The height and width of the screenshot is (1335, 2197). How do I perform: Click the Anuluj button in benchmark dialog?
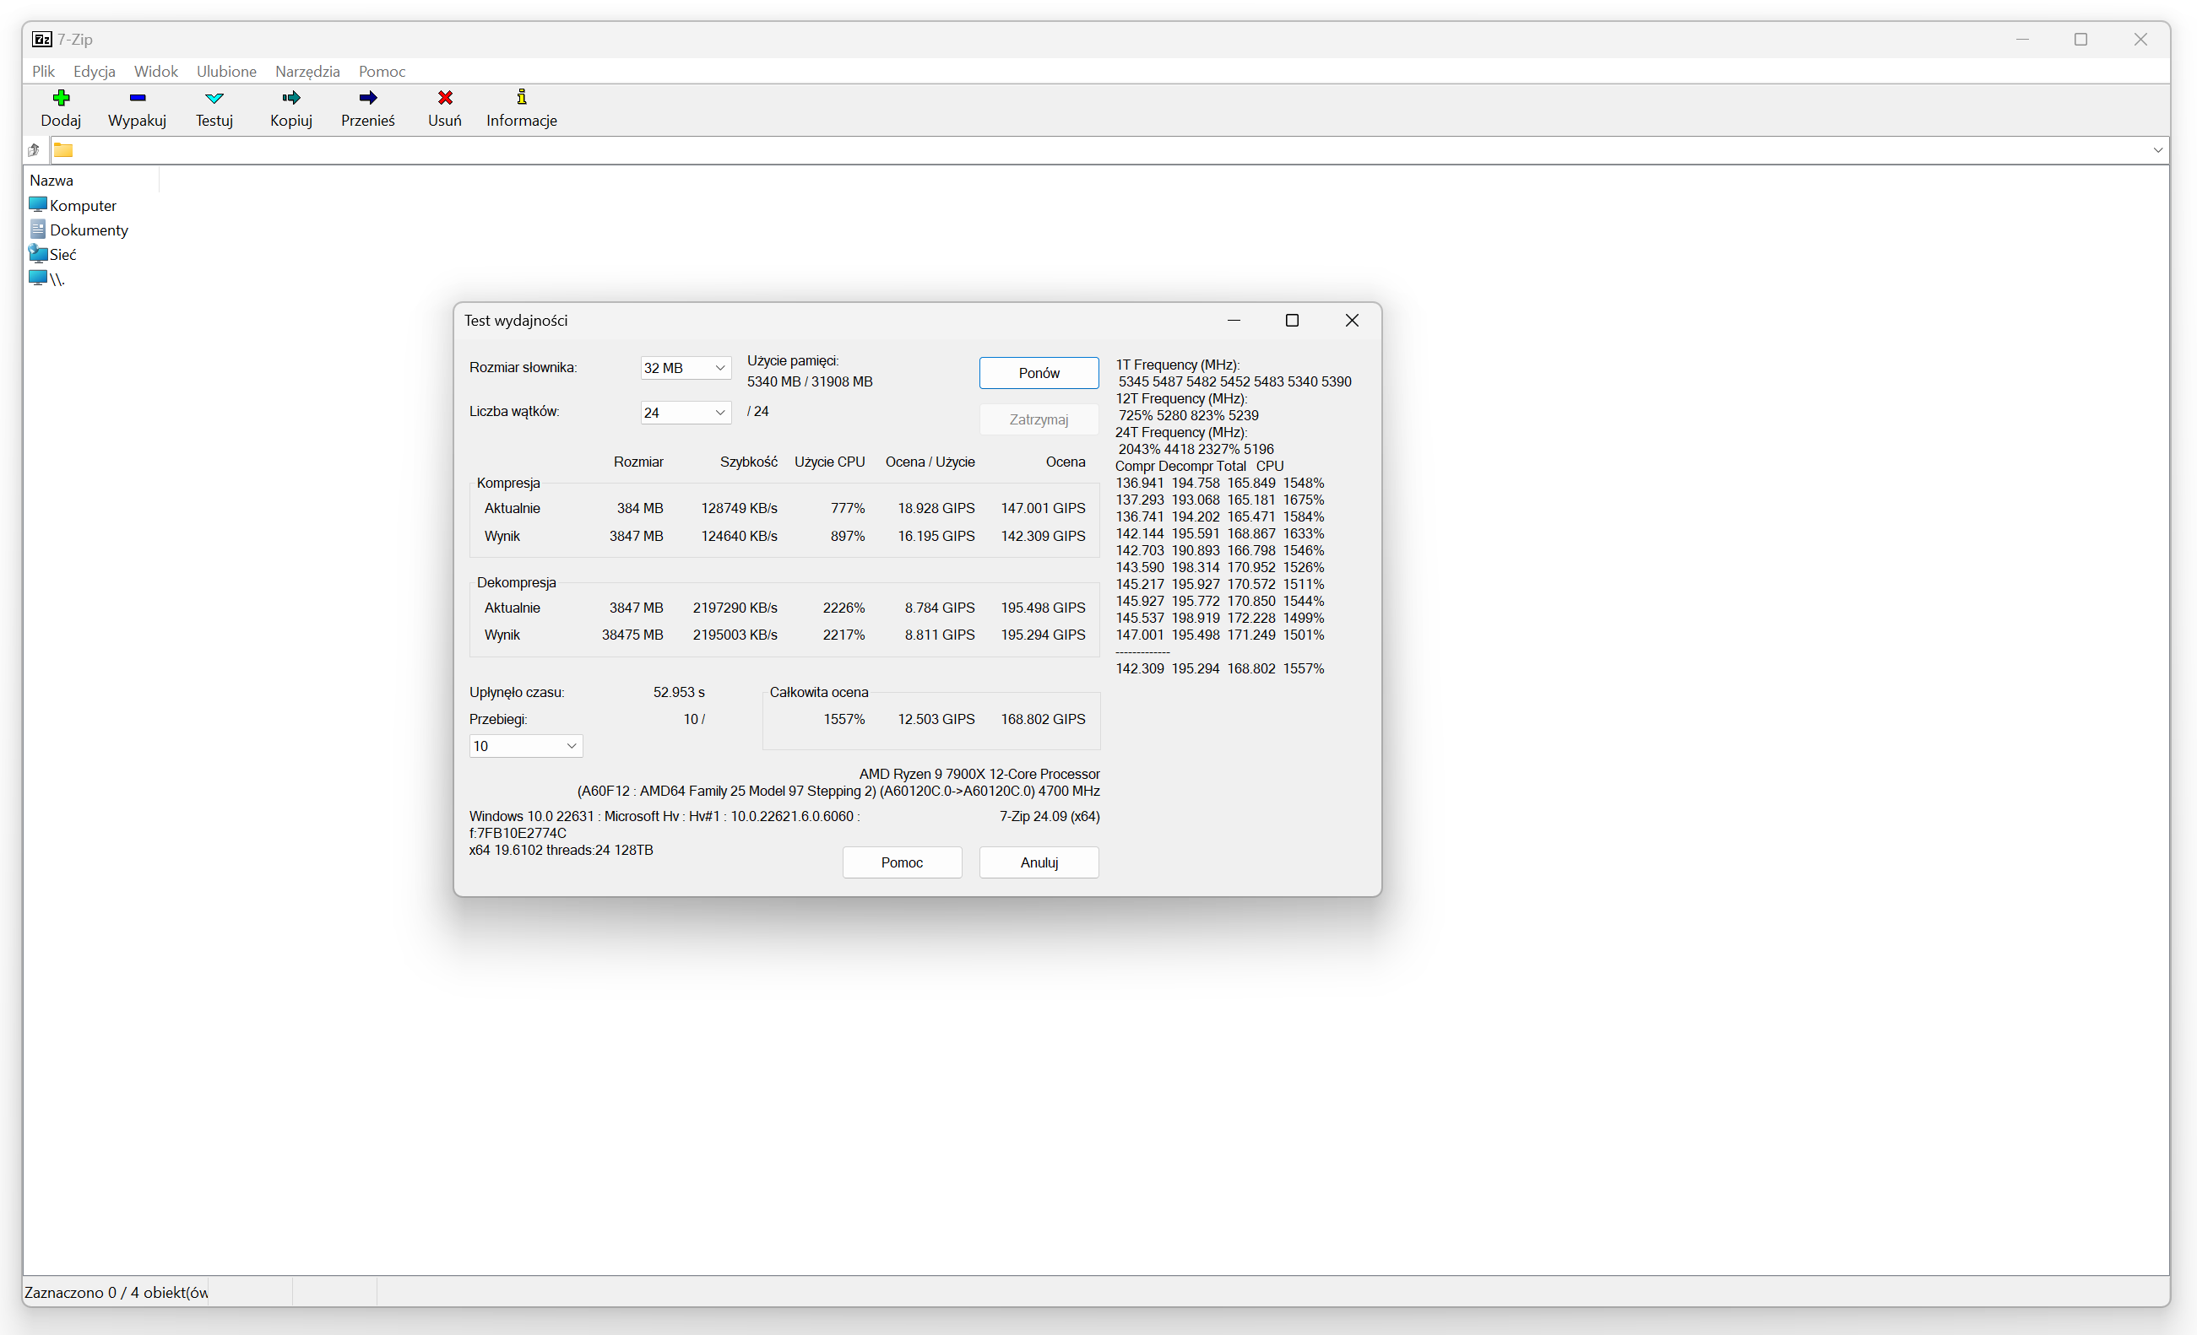pyautogui.click(x=1039, y=862)
